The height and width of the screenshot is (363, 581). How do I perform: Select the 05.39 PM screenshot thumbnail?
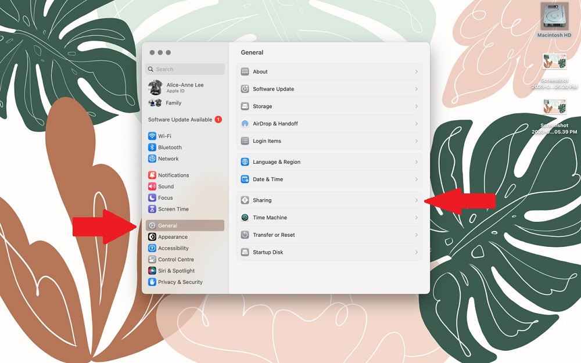coord(554,107)
